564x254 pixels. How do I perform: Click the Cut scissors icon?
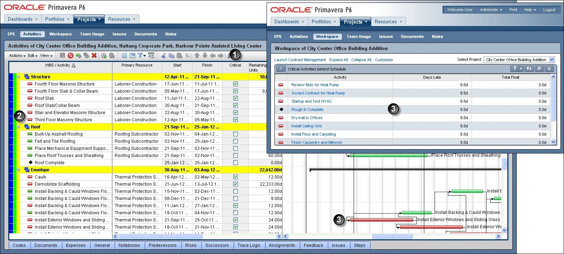pos(164,55)
